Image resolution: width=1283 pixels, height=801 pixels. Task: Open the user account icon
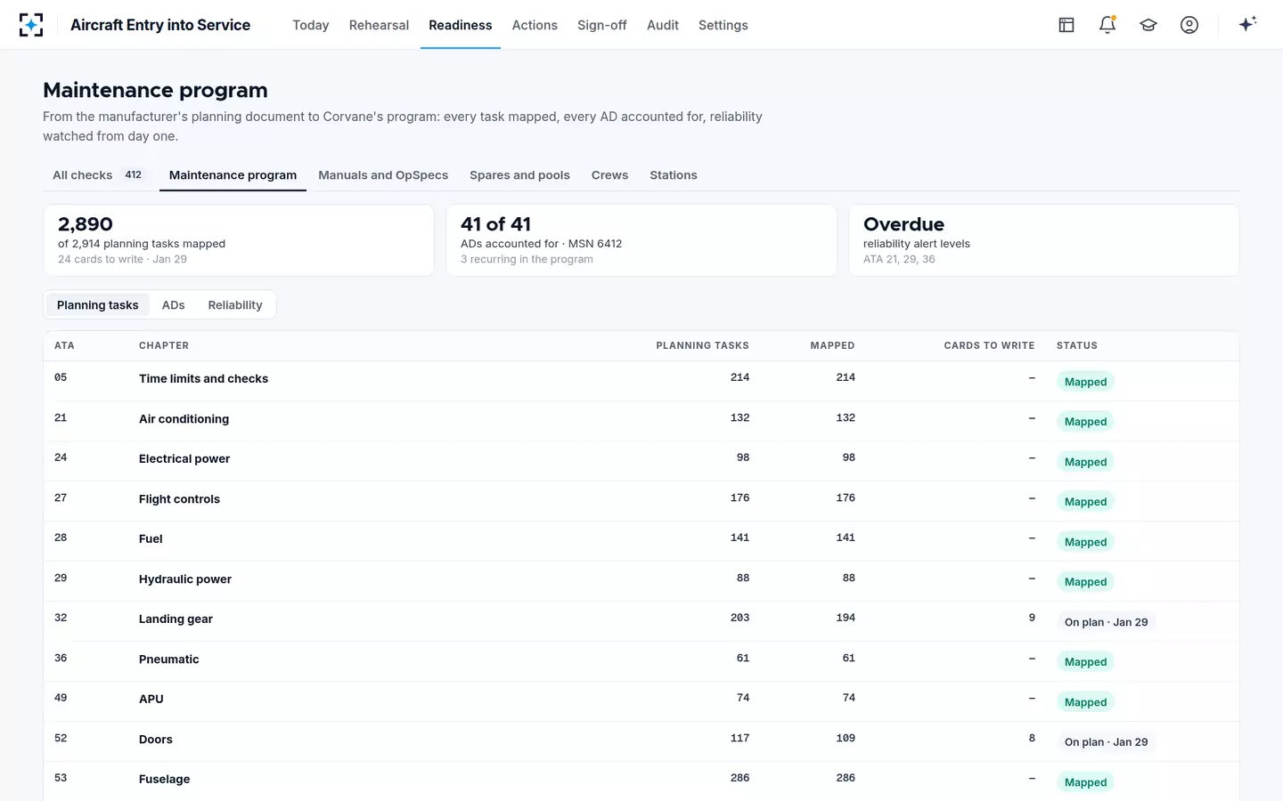point(1189,25)
